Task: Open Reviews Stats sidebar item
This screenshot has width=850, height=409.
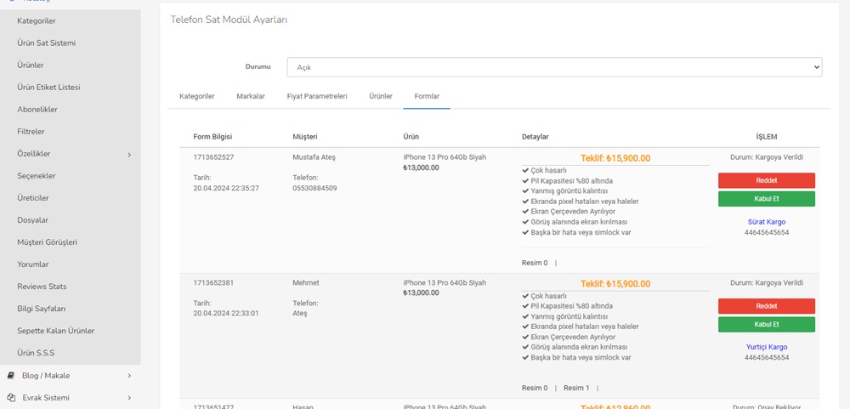Action: (x=42, y=287)
